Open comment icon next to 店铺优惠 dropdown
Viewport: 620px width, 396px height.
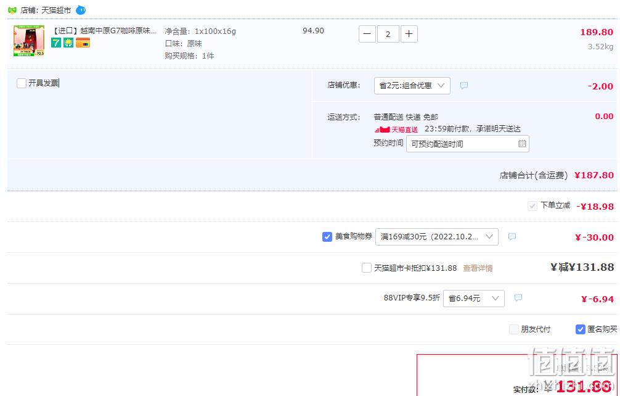tap(464, 86)
